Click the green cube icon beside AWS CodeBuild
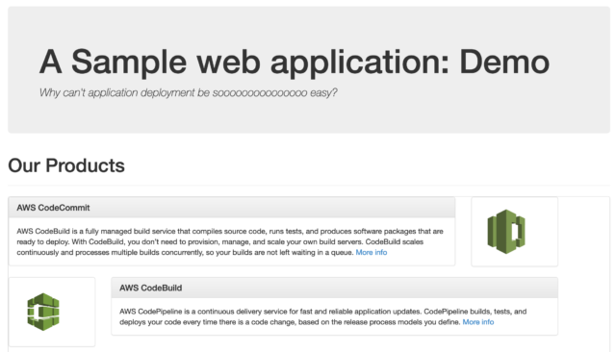The width and height of the screenshot is (616, 352). pyautogui.click(x=43, y=312)
